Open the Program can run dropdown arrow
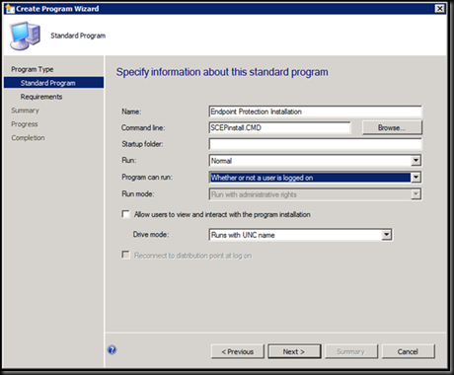The image size is (454, 375). tap(416, 178)
